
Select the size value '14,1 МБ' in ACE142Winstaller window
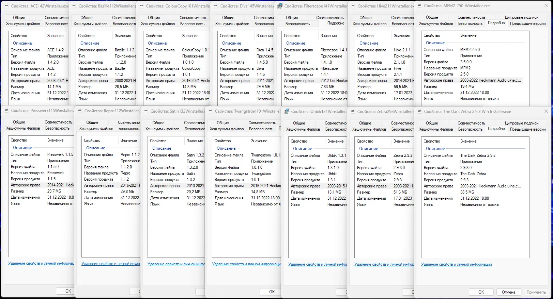(x=54, y=87)
